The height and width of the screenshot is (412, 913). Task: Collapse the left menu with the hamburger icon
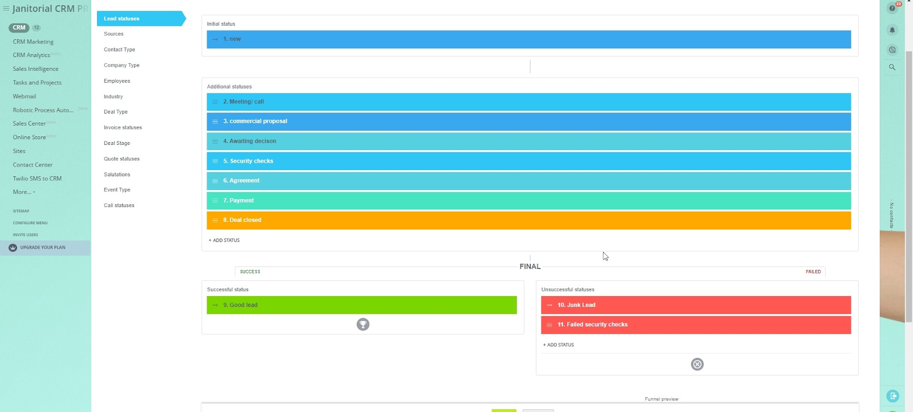[x=6, y=9]
